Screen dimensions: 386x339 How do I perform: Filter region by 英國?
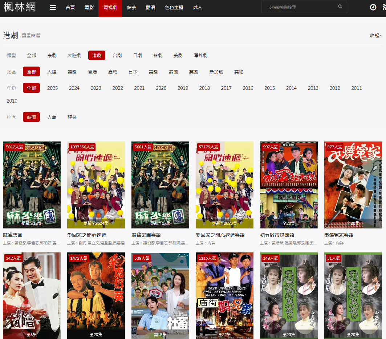194,72
